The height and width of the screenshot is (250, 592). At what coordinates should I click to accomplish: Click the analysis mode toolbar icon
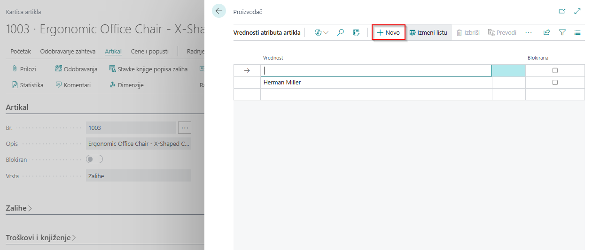356,32
